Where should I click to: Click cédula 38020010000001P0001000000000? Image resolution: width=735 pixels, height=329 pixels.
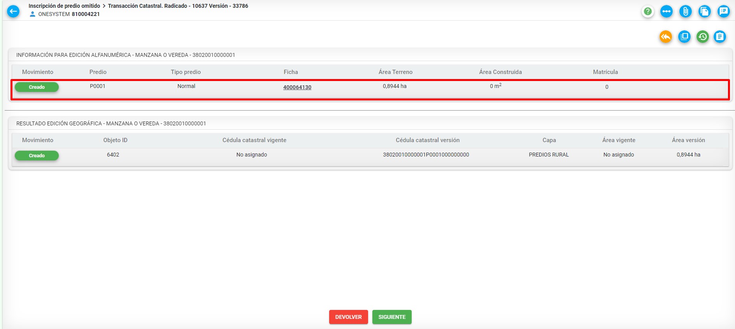(426, 155)
